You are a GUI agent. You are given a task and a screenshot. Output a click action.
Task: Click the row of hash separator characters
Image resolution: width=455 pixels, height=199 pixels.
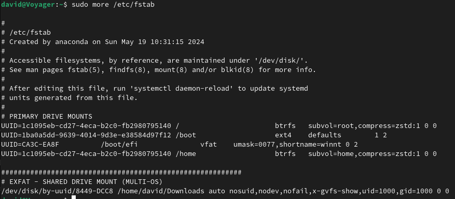[121, 173]
